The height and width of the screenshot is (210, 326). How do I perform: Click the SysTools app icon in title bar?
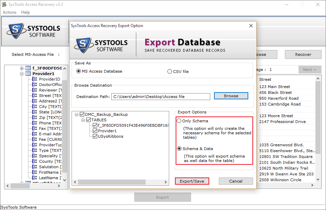tap(4, 4)
